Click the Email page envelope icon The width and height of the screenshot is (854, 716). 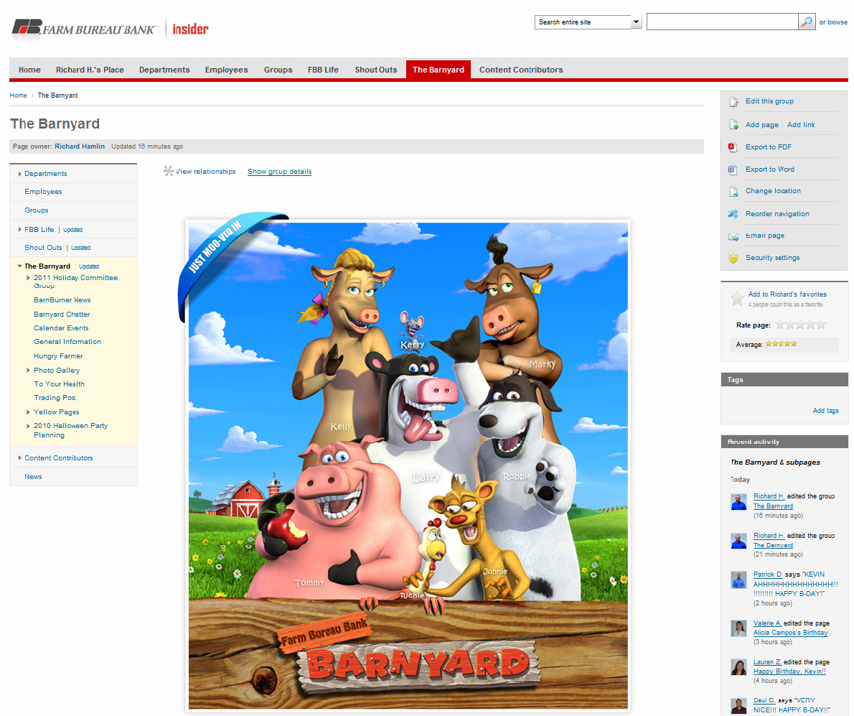coord(733,236)
